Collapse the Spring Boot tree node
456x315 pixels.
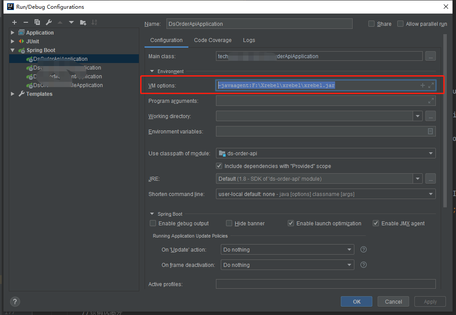point(13,50)
